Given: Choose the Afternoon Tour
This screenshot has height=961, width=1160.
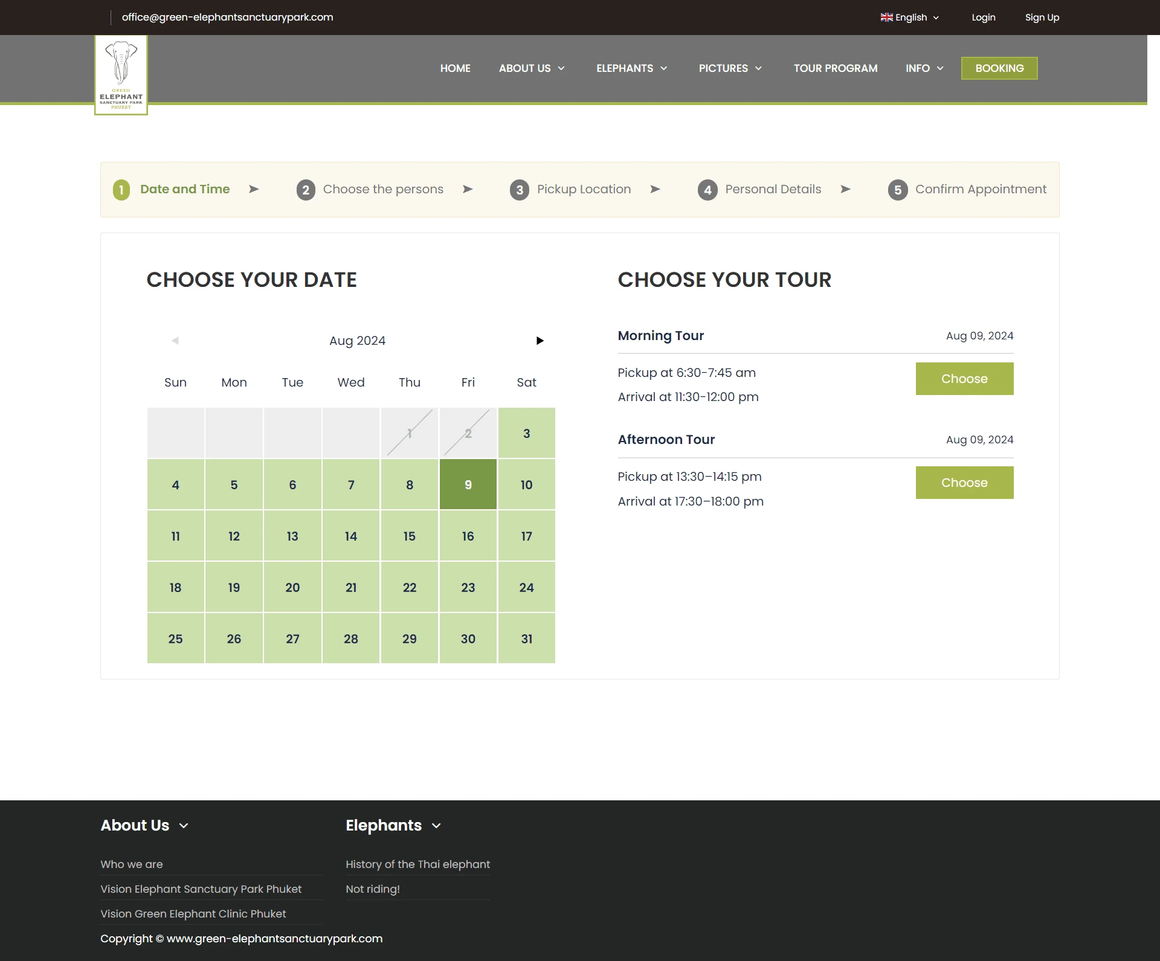Looking at the screenshot, I should click(964, 483).
